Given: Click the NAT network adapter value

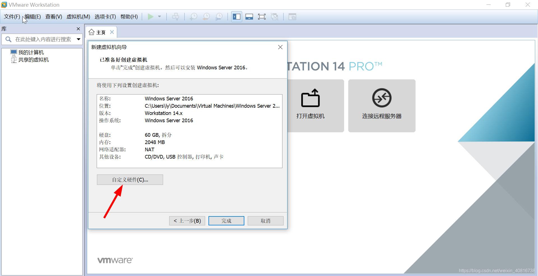Looking at the screenshot, I should (x=150, y=150).
